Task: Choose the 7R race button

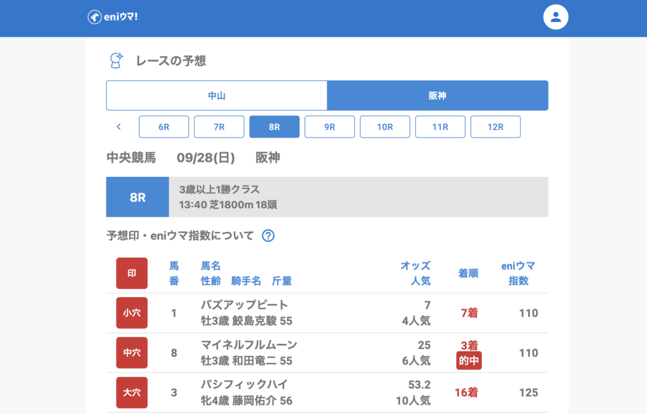Action: tap(219, 126)
